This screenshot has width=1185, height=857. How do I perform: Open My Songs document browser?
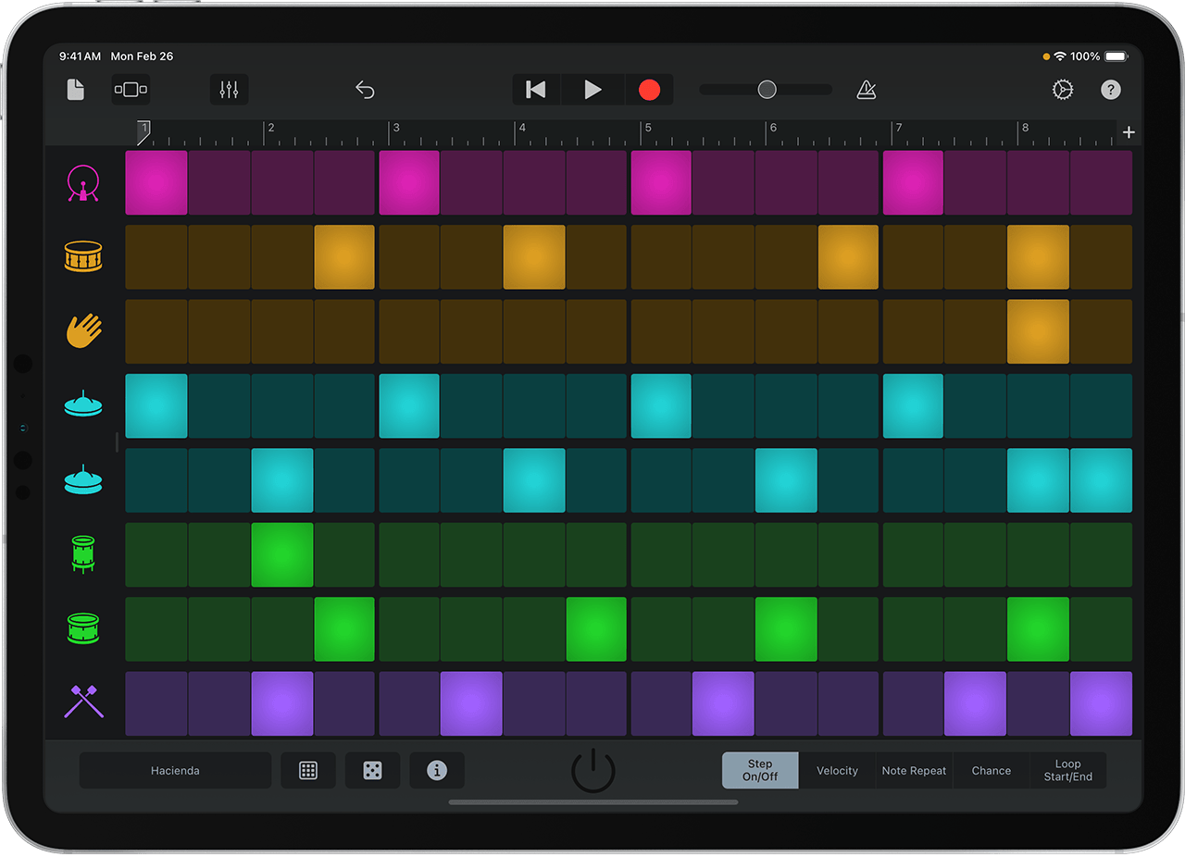point(76,90)
